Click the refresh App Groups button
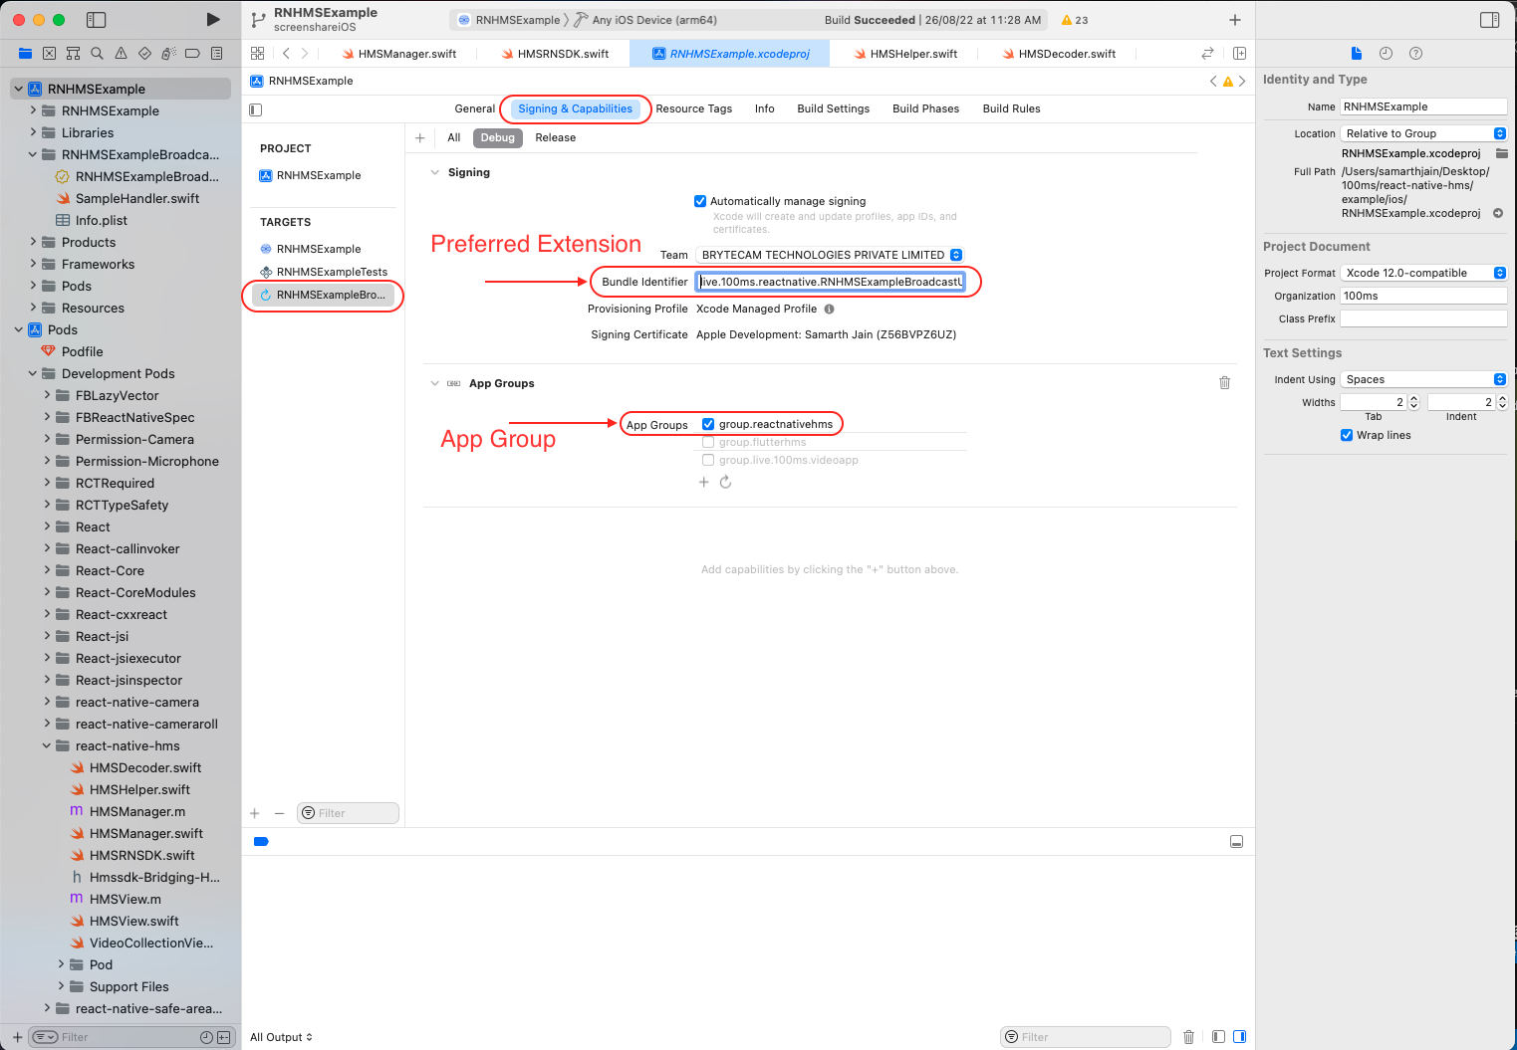 (725, 482)
